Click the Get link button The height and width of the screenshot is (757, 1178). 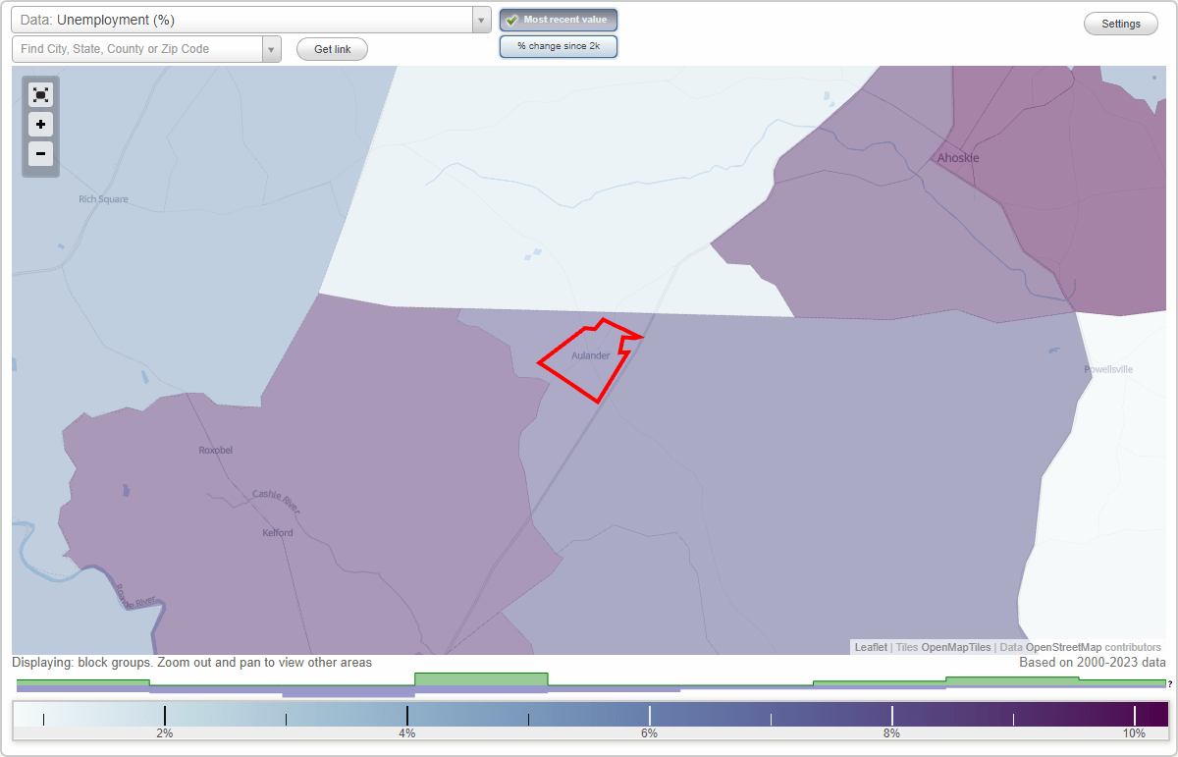331,48
